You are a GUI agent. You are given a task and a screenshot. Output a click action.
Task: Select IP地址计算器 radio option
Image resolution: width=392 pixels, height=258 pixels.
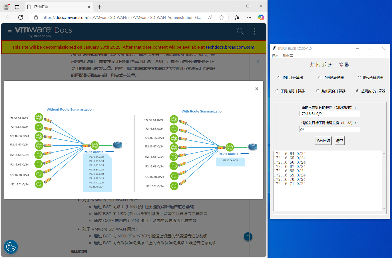[x=290, y=78]
